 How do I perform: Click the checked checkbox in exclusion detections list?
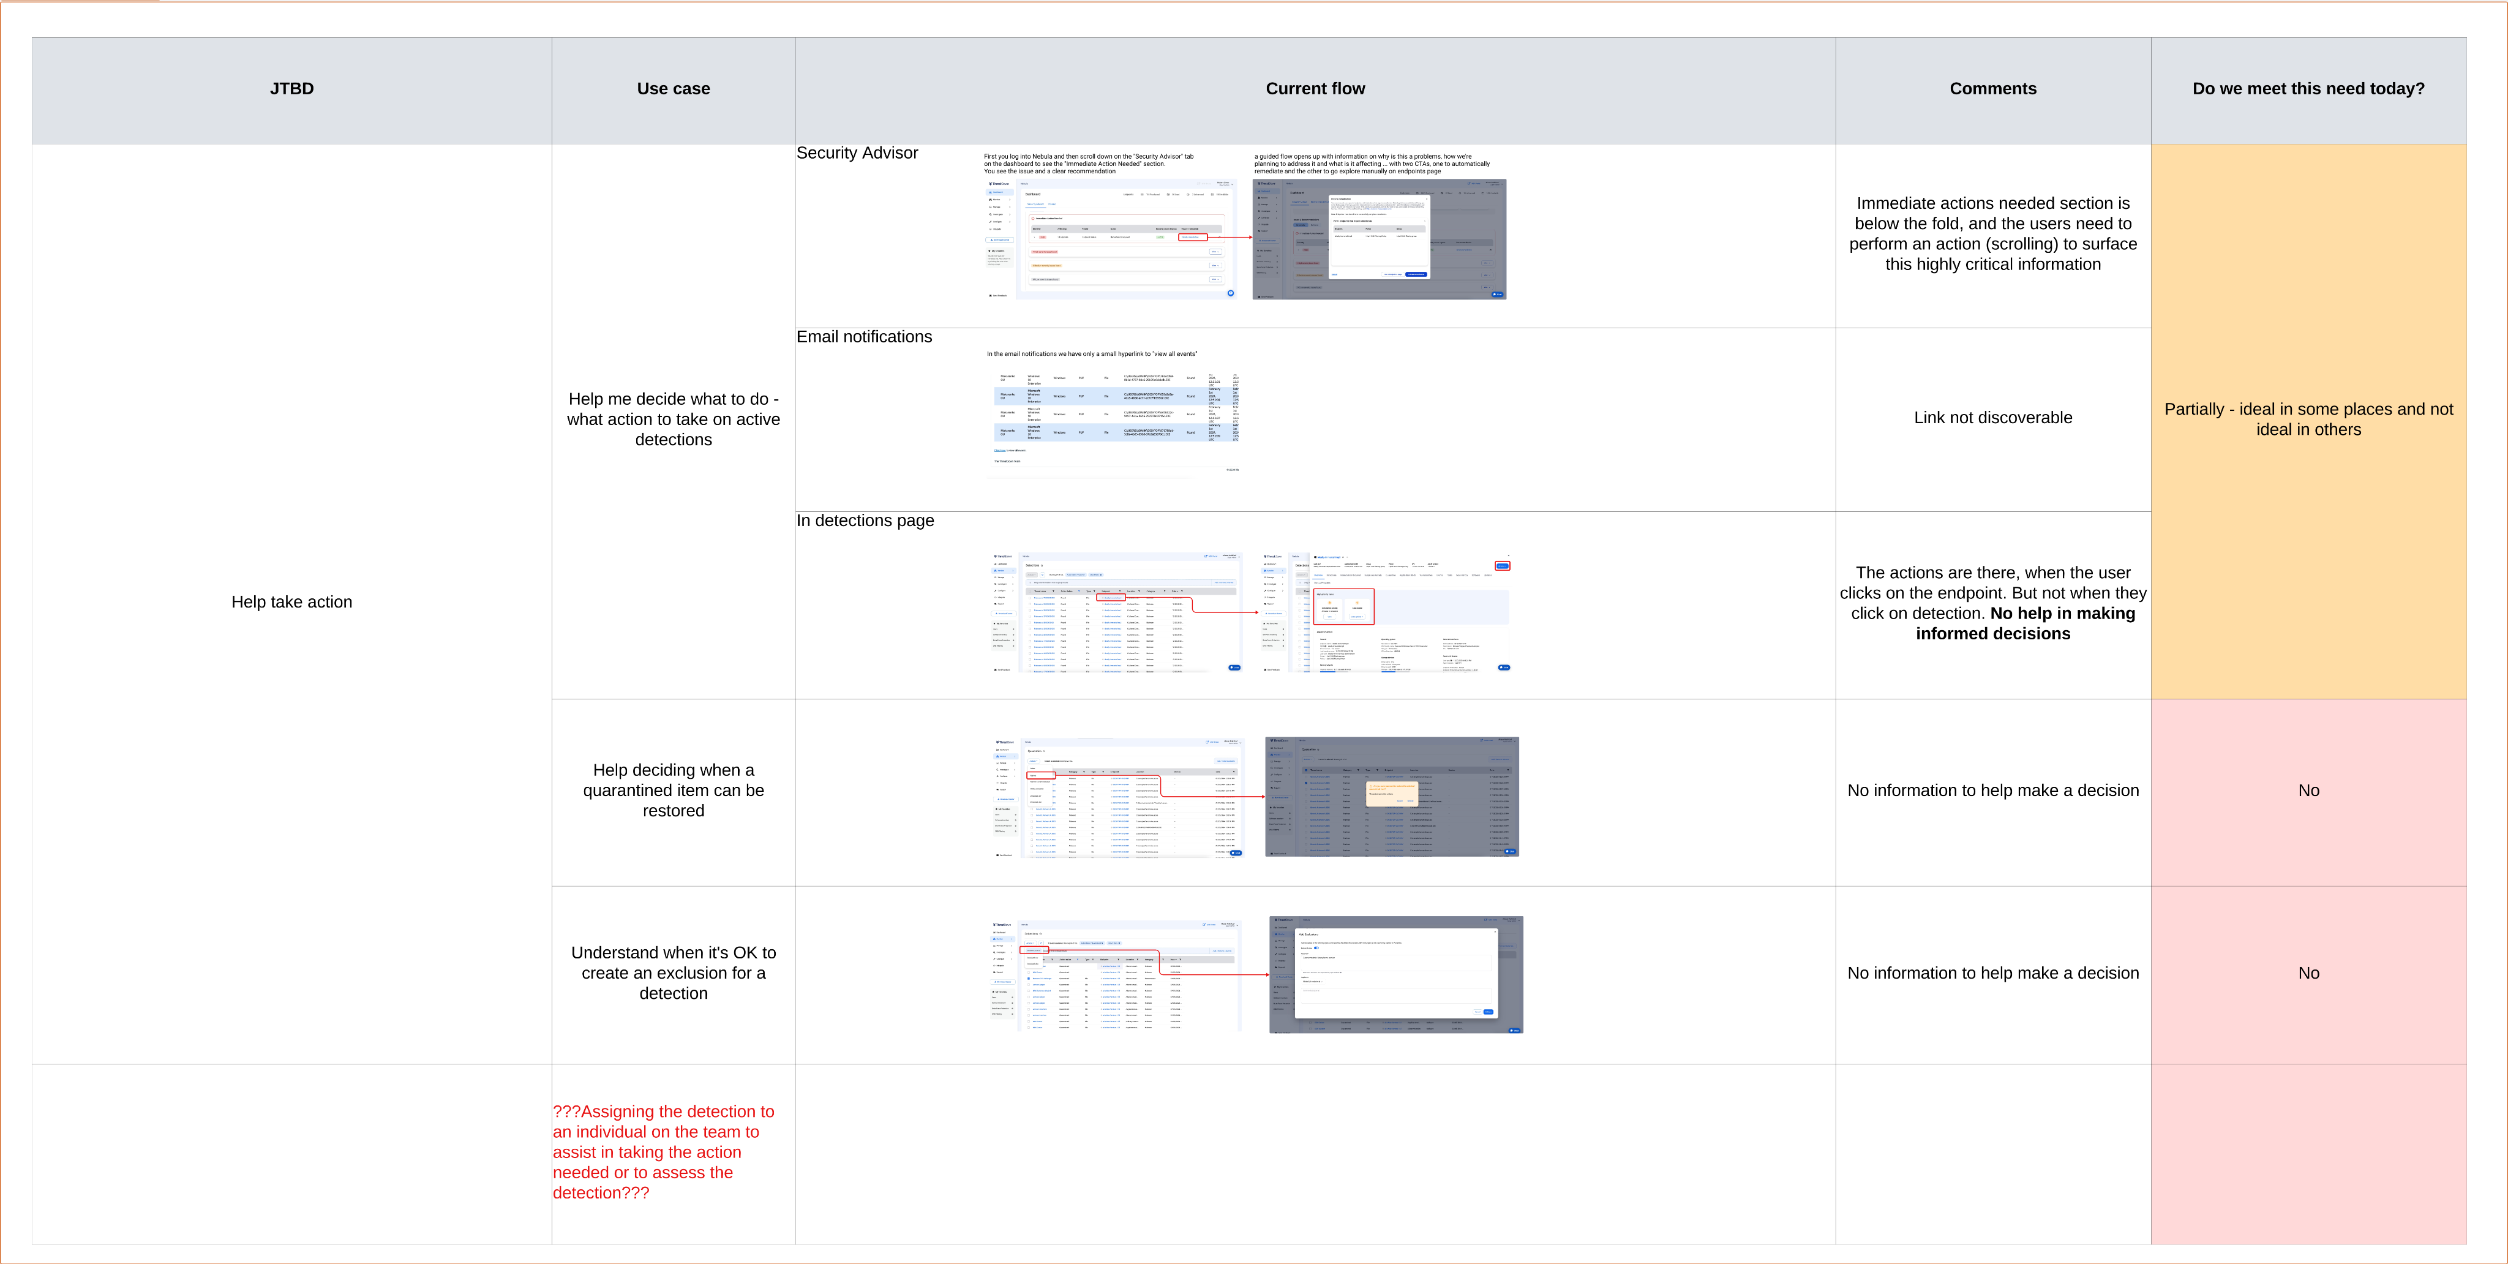(x=1029, y=979)
